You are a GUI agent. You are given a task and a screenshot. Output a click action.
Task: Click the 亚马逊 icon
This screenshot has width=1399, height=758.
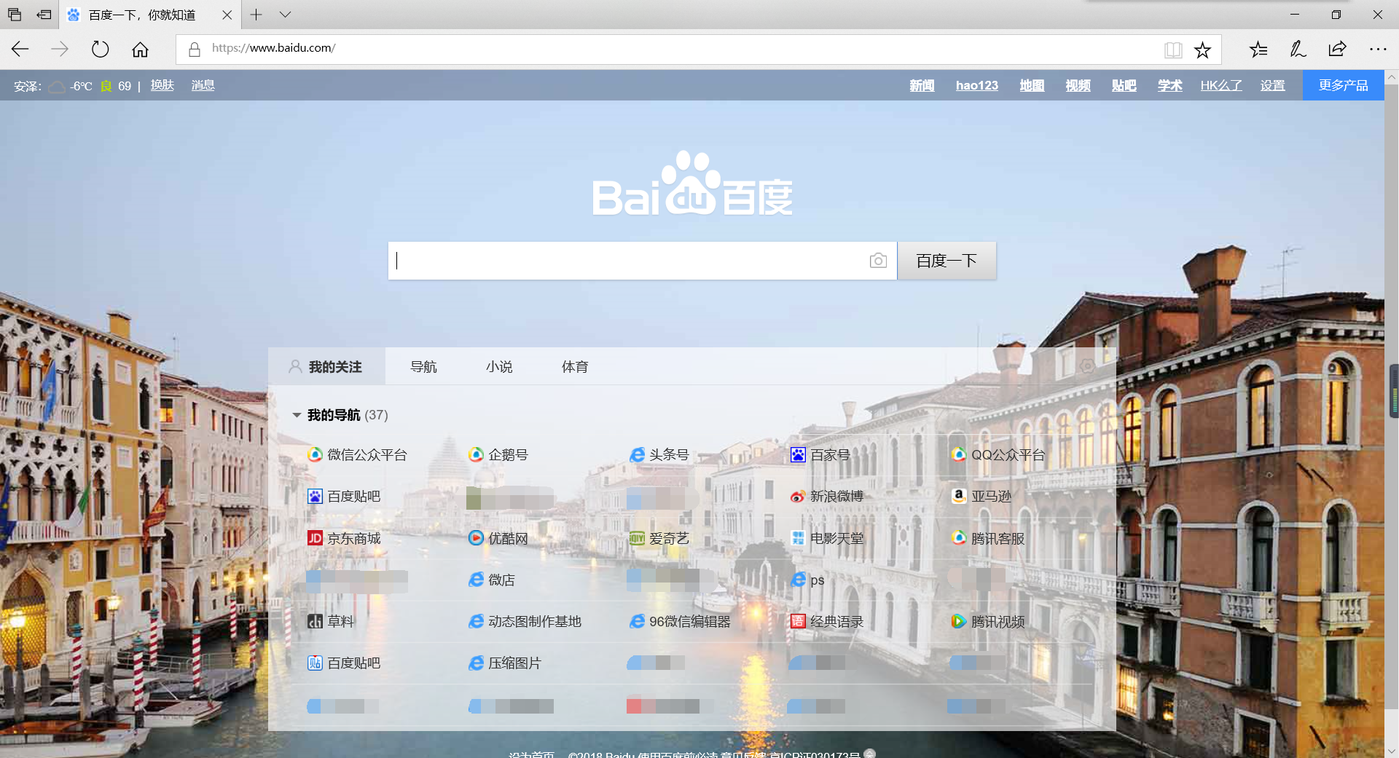[959, 496]
